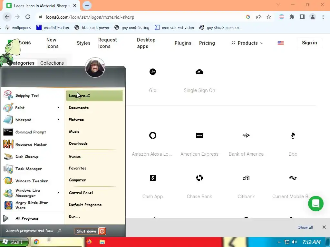Open the Run... dialog
The image size is (330, 247).
click(x=95, y=217)
